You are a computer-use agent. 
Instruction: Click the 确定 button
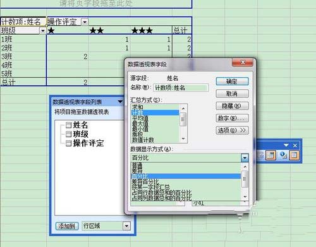232,81
